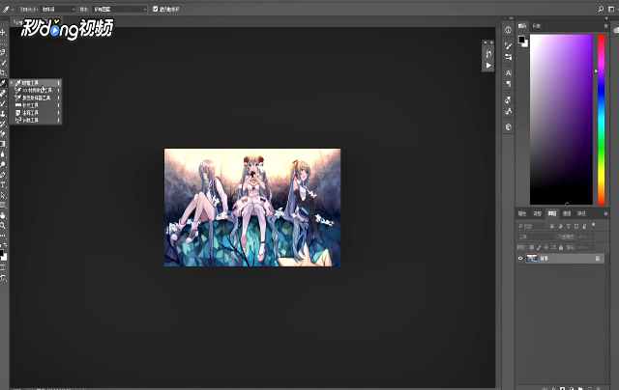Hide the Background layer with eye icon
The width and height of the screenshot is (619, 390).
tap(520, 259)
